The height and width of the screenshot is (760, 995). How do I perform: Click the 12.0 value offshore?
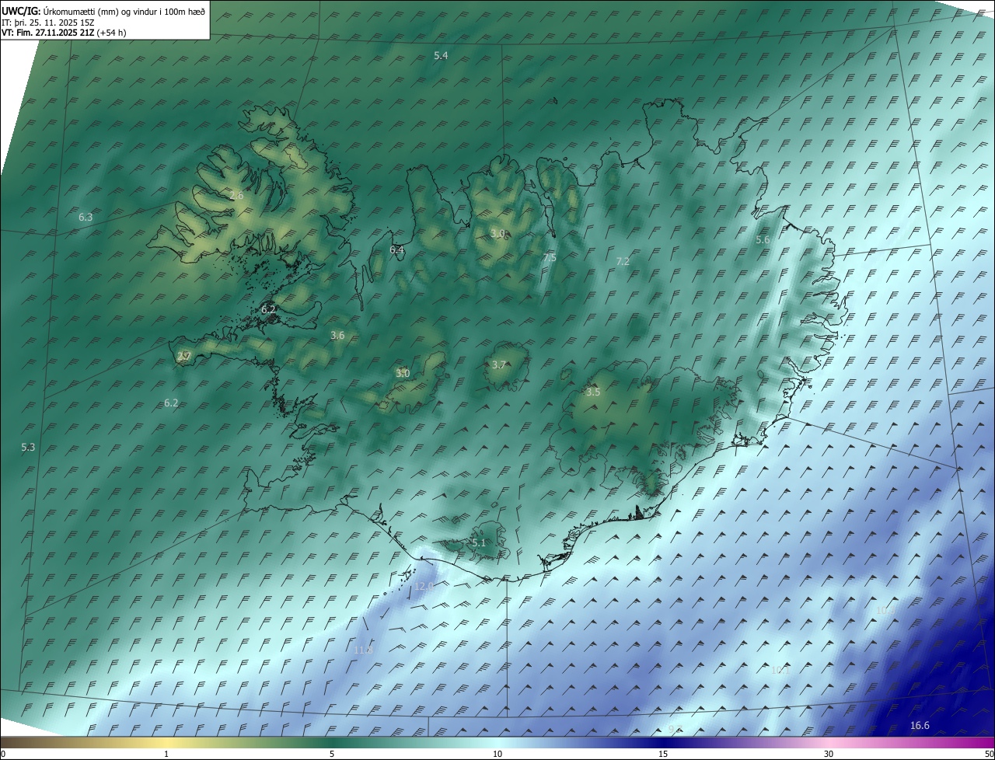424,586
